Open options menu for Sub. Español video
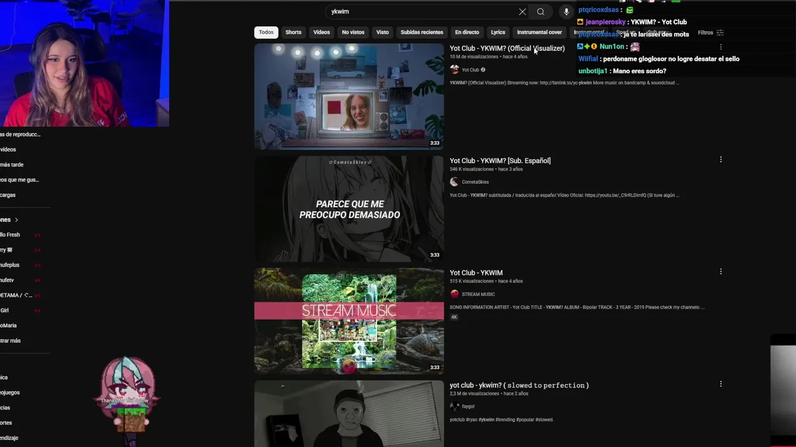The image size is (796, 447). (x=721, y=160)
